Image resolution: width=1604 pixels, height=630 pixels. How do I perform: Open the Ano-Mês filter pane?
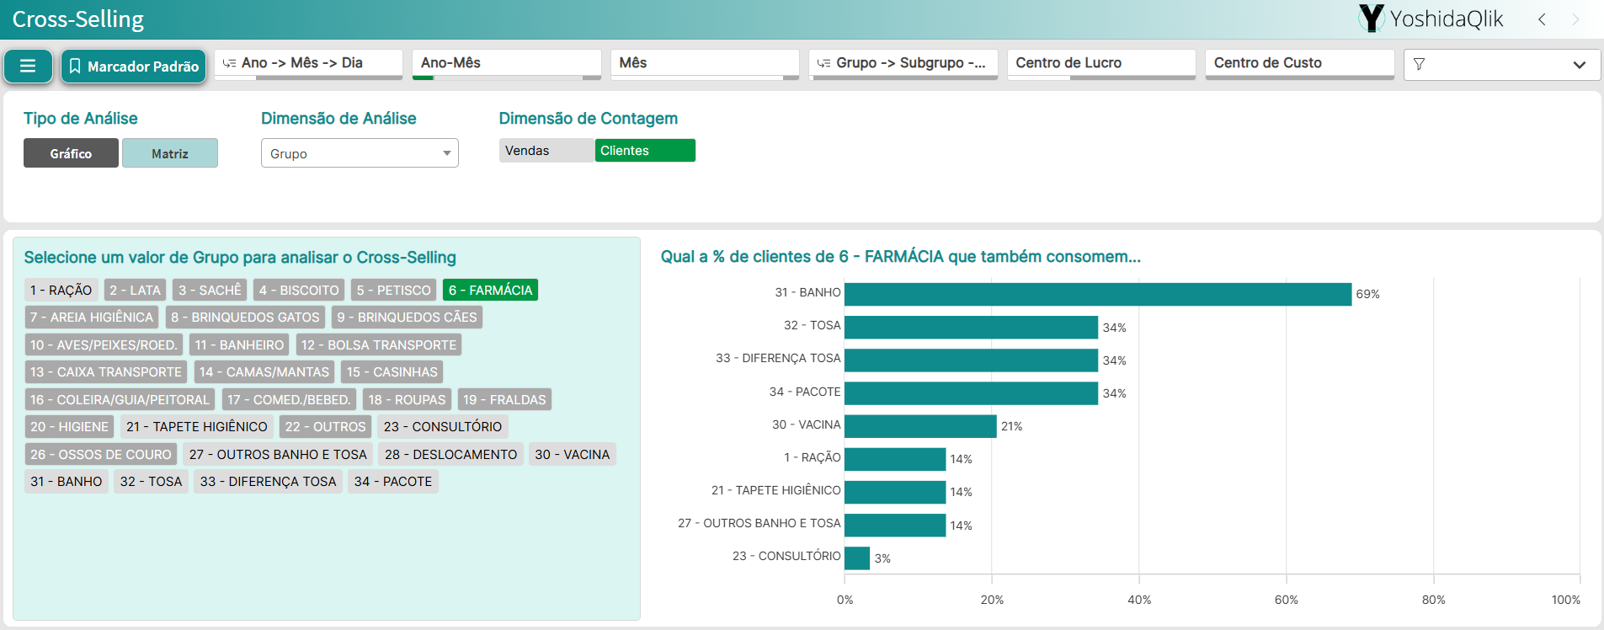pos(507,64)
